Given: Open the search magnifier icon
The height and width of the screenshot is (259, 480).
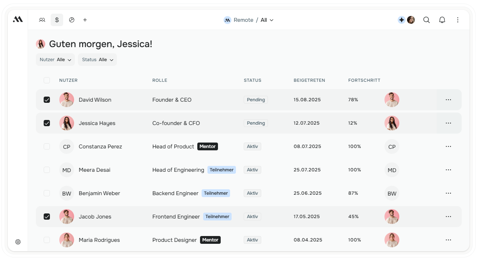Looking at the screenshot, I should (427, 20).
